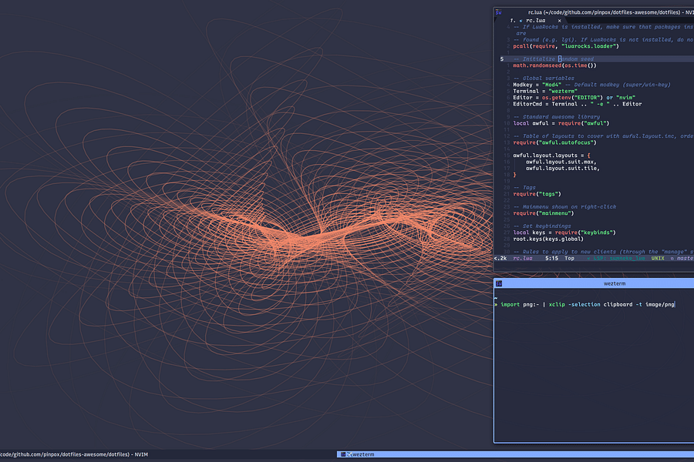The image size is (694, 462).
Task: Click the Top scroll position indicator
Action: [568, 258]
